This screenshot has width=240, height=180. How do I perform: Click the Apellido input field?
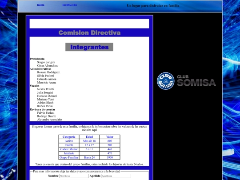[x=116, y=176]
